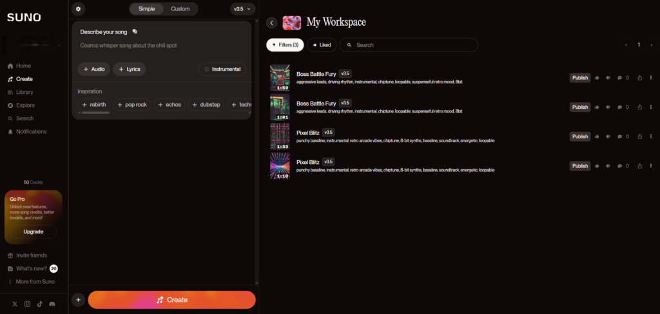Go to next page of songs
This screenshot has height=314, width=660.
tap(652, 45)
